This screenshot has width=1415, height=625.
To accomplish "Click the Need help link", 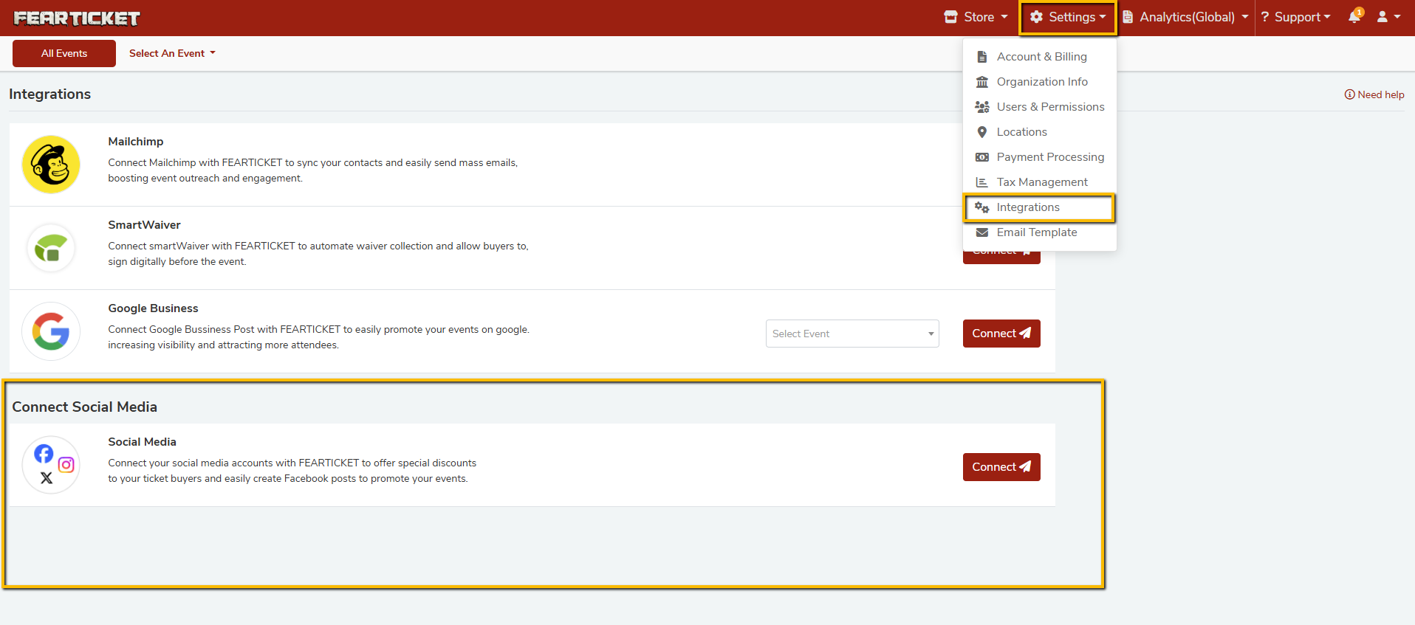I will point(1374,94).
